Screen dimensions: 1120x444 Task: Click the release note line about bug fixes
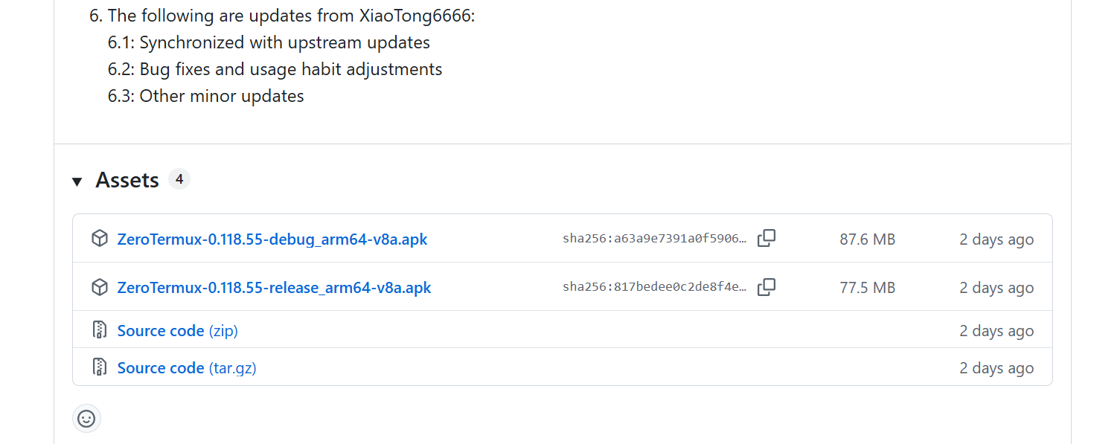(x=274, y=68)
